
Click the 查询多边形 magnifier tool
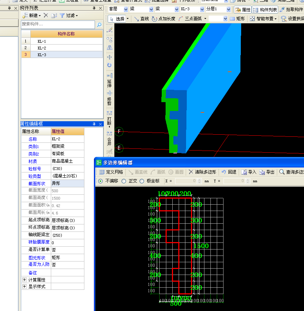click(291, 172)
